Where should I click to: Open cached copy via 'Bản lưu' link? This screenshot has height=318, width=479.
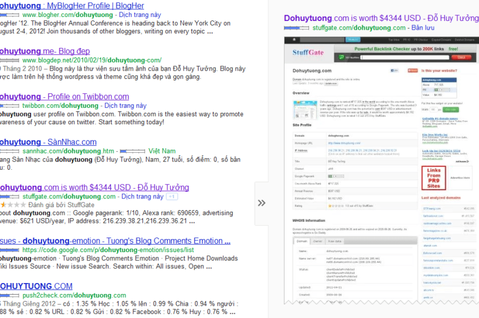pyautogui.click(x=423, y=28)
